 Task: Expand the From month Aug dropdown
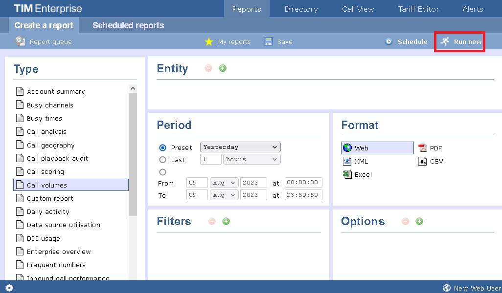coord(224,183)
